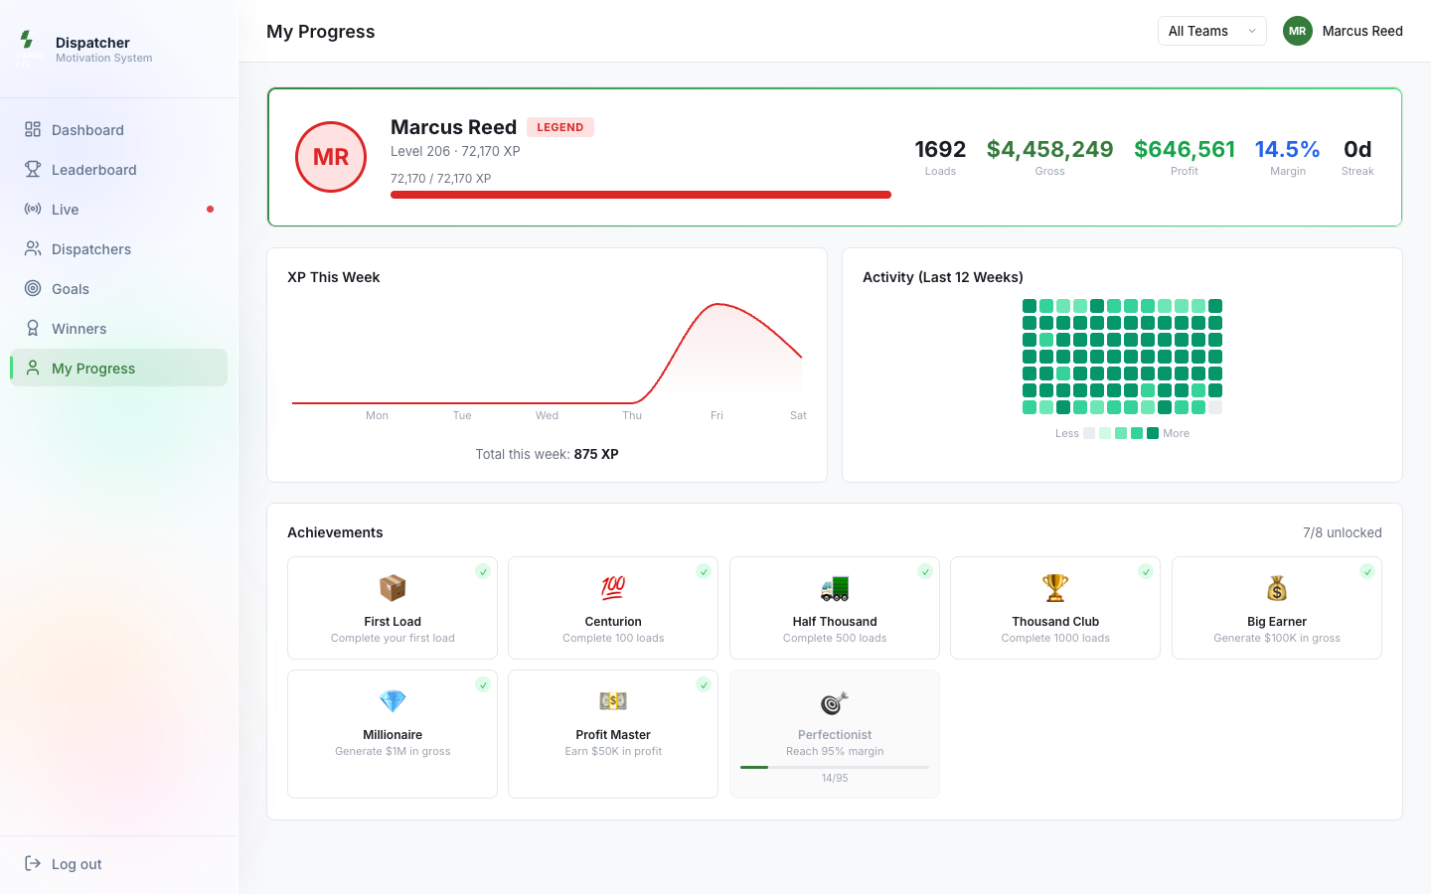Viewport: 1431px width, 894px height.
Task: Click the Big Earner unlocked checkmark
Action: (x=1367, y=571)
